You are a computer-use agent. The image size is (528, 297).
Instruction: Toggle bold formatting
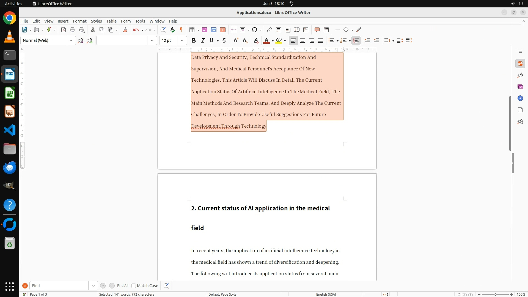[194, 40]
